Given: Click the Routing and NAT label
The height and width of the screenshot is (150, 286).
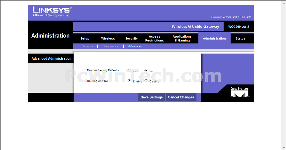Looking at the screenshot, I should click(99, 81).
